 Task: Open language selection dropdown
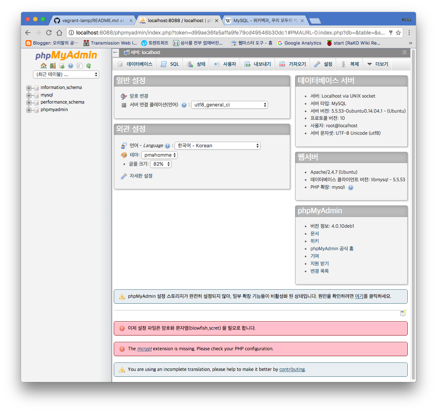pyautogui.click(x=217, y=145)
